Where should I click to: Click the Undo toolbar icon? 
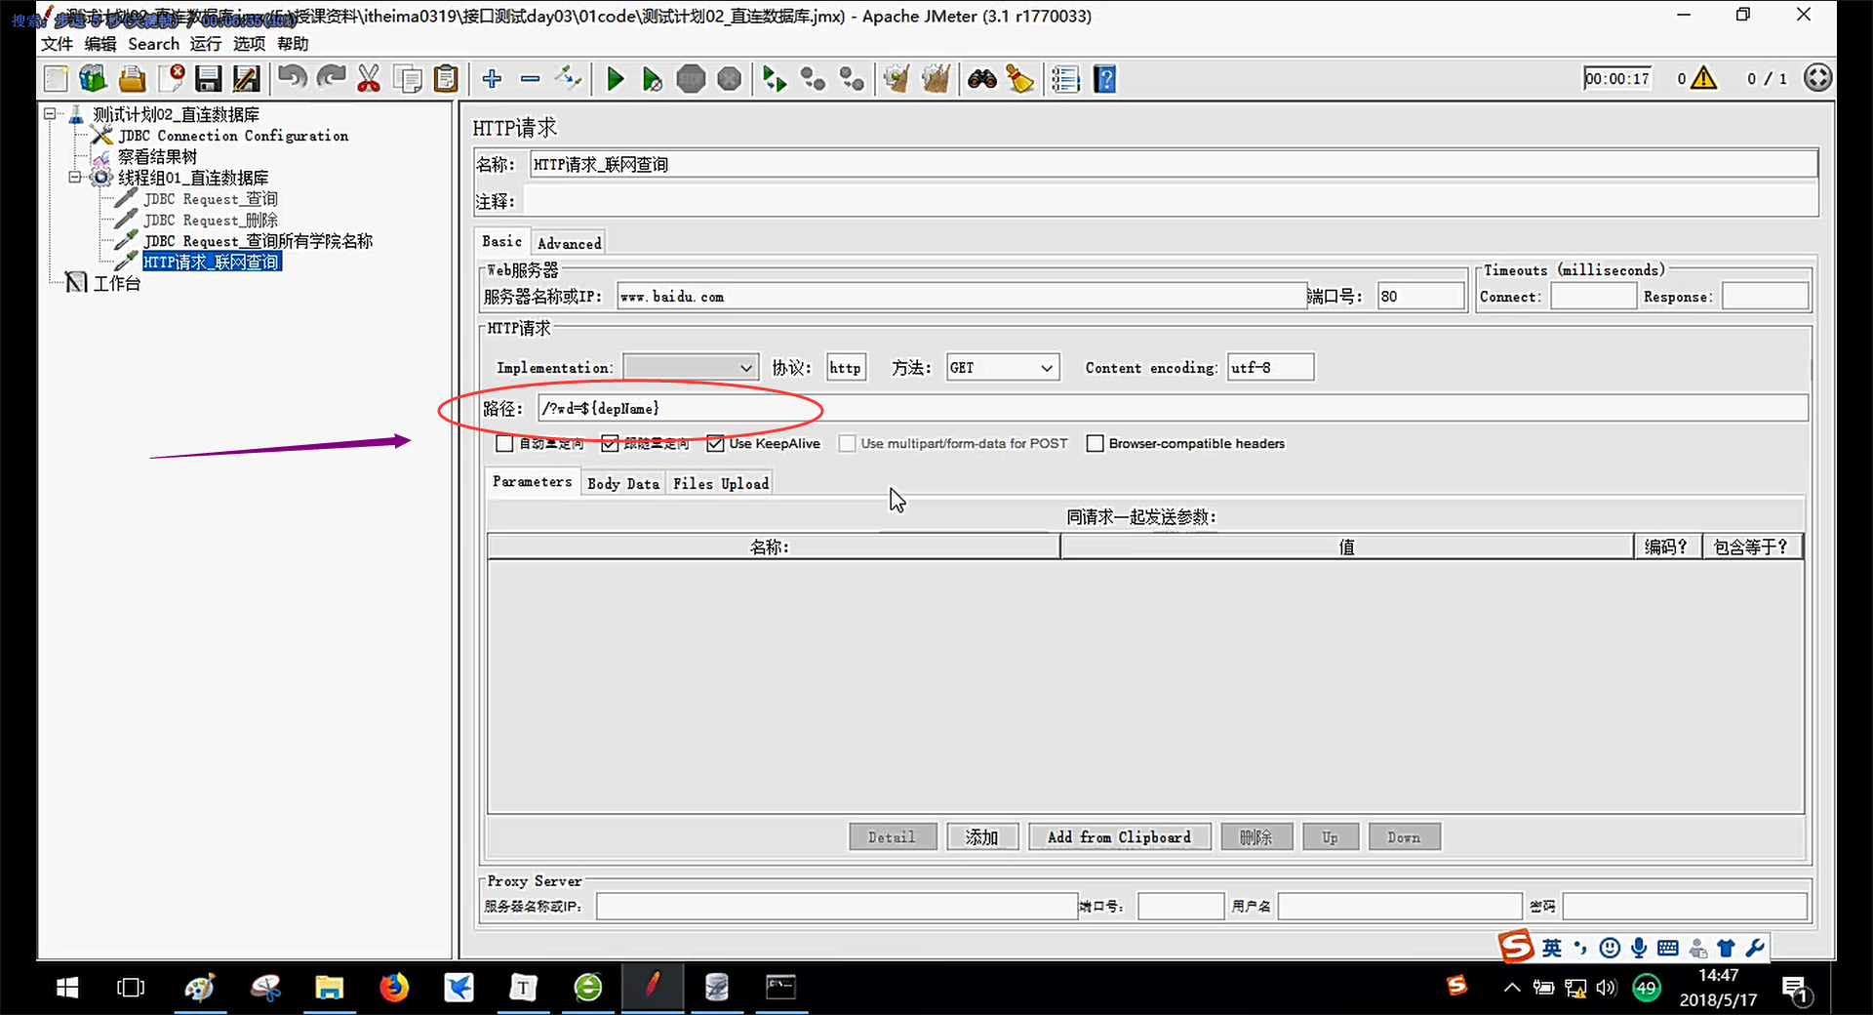293,79
